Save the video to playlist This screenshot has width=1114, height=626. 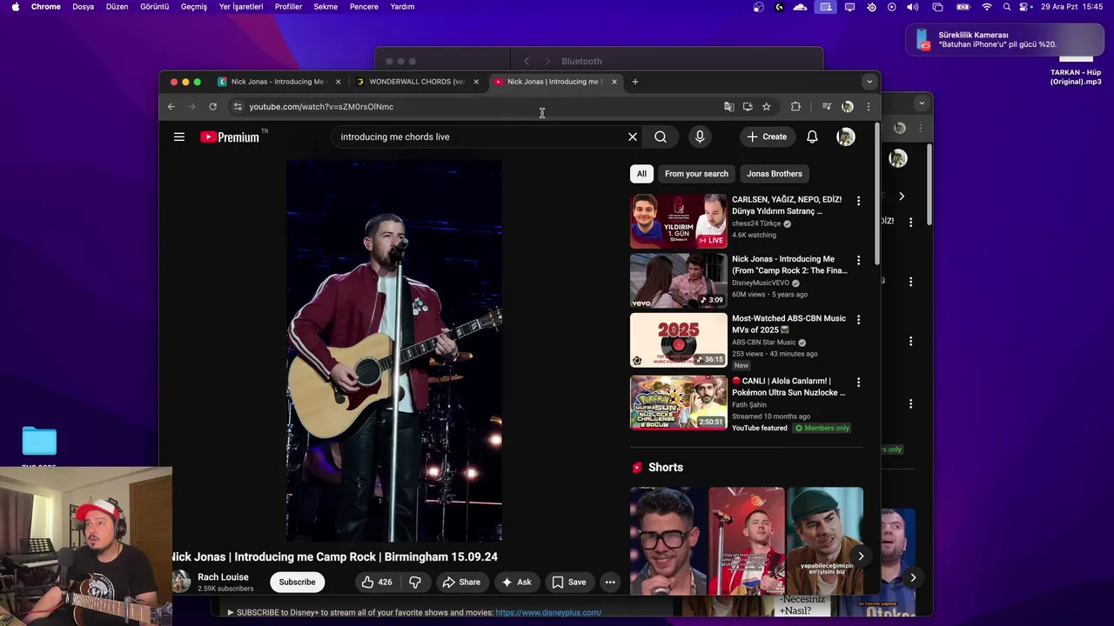[x=569, y=582]
